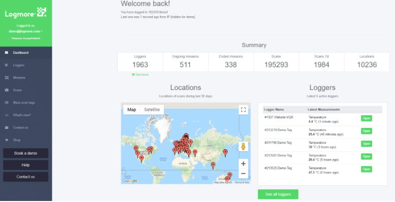The image size is (395, 202).
Task: Open the Shop menu item
Action: click(26, 140)
